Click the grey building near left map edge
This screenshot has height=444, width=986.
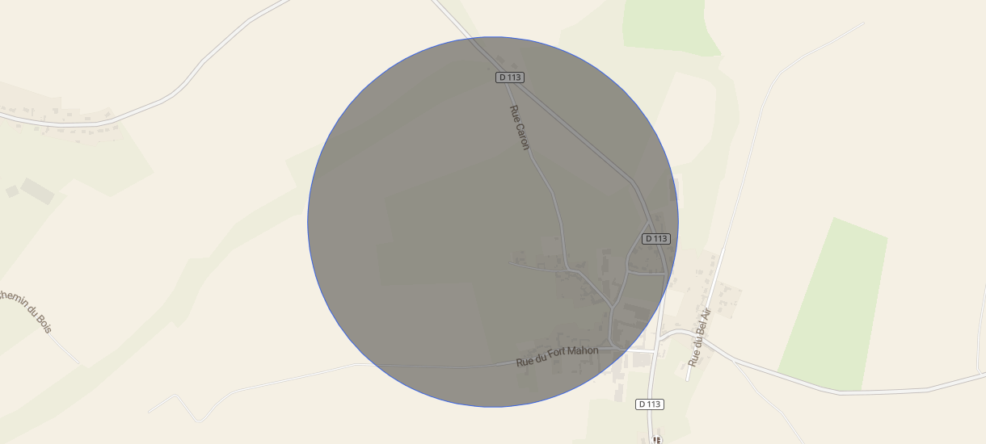coord(37,191)
